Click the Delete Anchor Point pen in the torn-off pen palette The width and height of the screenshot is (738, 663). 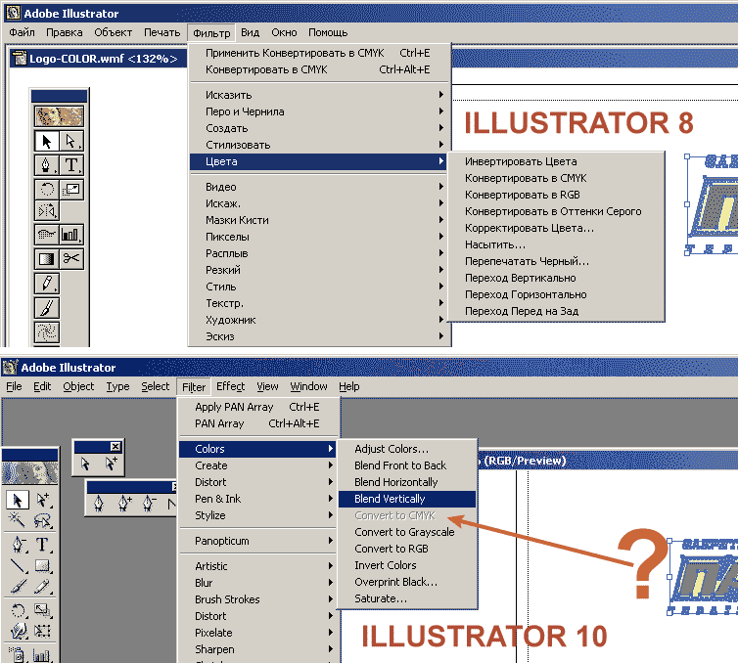click(149, 504)
